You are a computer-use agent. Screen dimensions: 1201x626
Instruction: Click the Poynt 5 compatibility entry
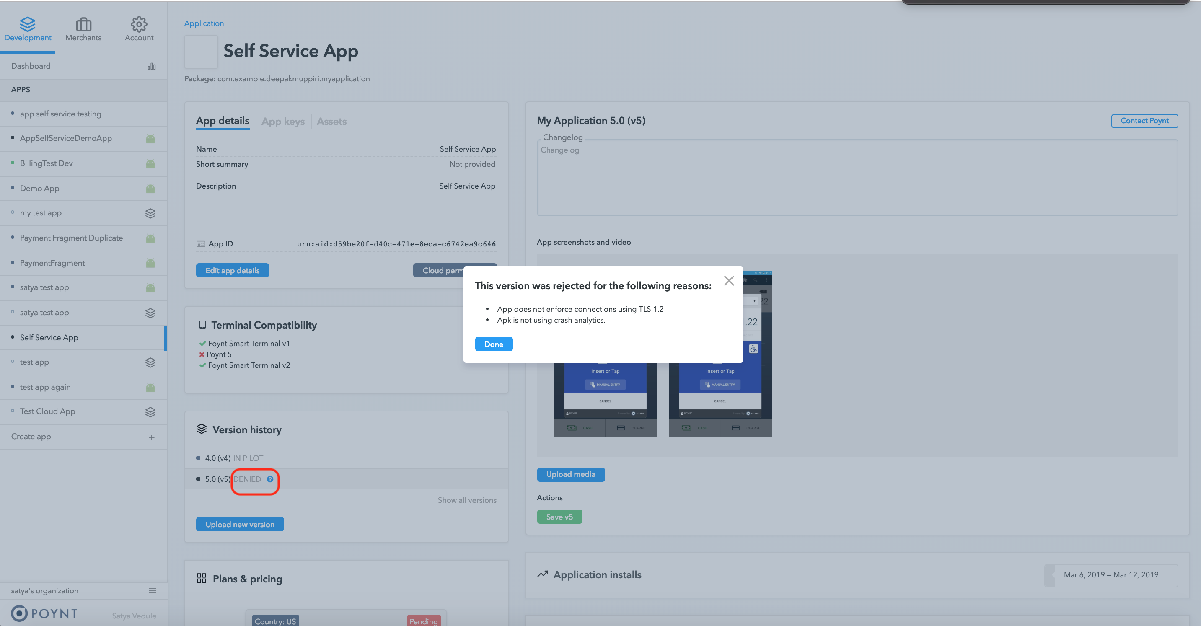[215, 354]
